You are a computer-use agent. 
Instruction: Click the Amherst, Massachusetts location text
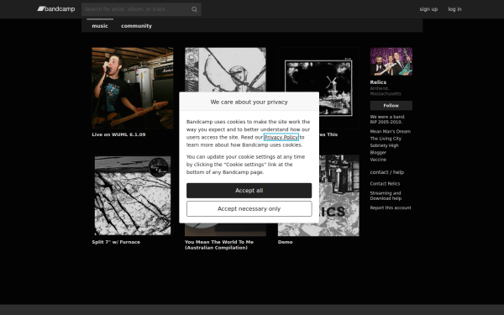386,91
